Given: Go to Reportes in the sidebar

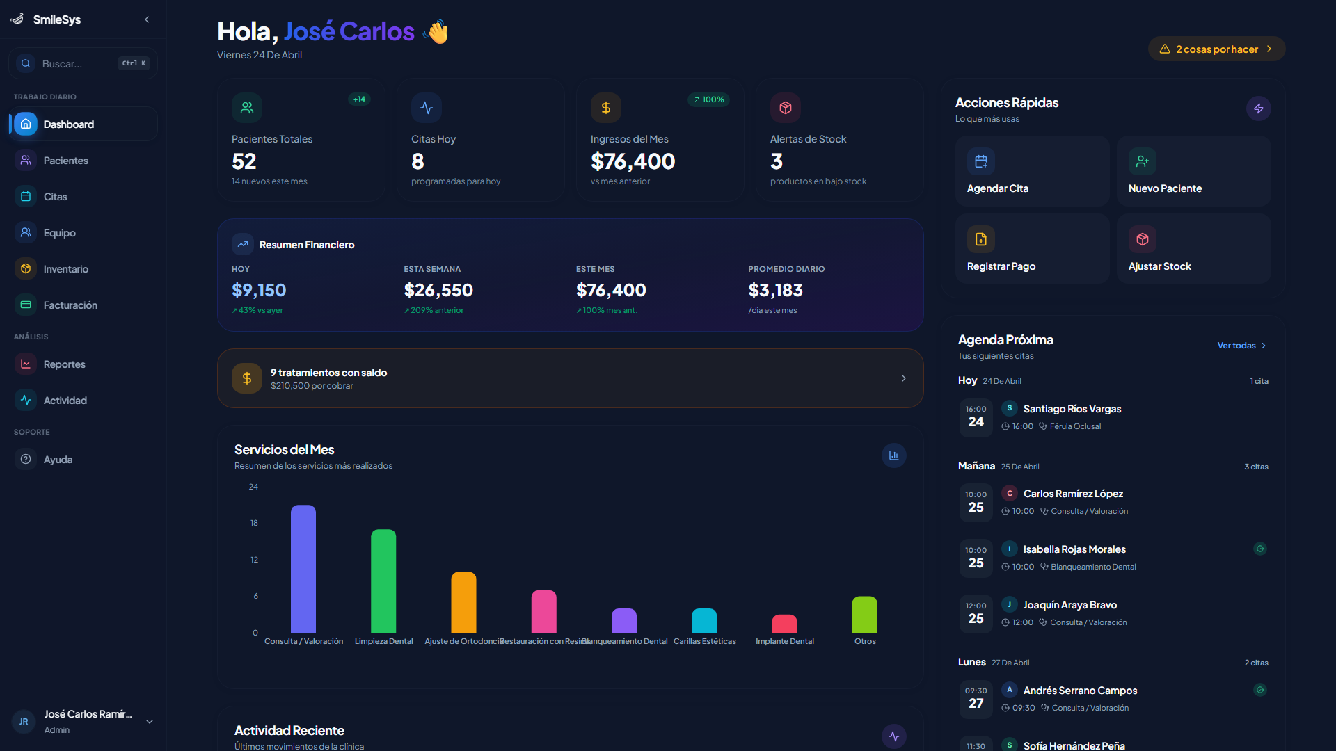Looking at the screenshot, I should (x=64, y=364).
